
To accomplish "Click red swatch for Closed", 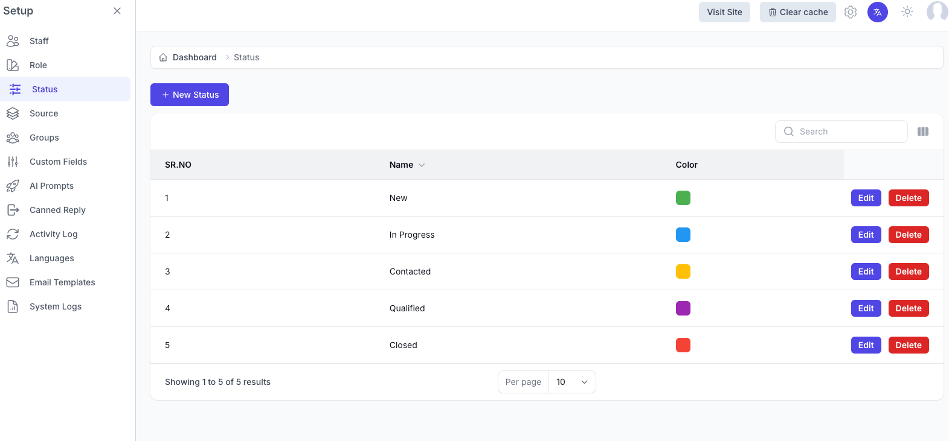I will pyautogui.click(x=683, y=345).
